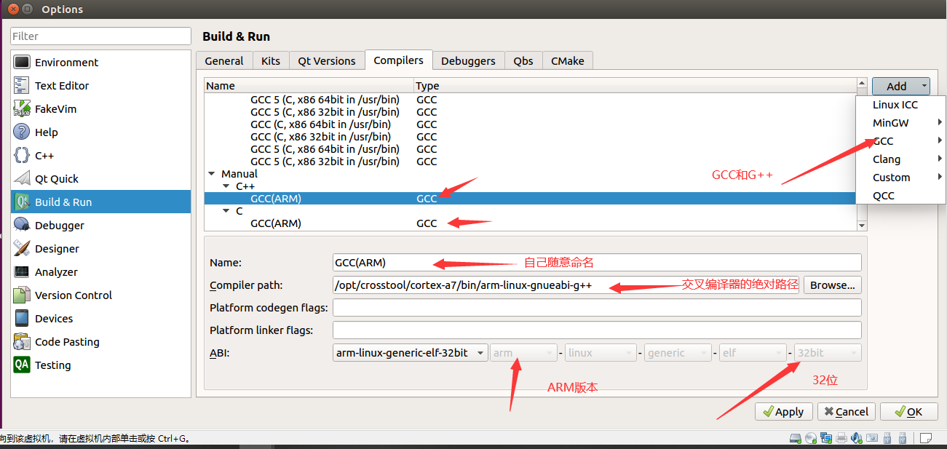Viewport: 947px width, 449px height.
Task: Open the ABI architecture combo box
Action: coord(523,352)
